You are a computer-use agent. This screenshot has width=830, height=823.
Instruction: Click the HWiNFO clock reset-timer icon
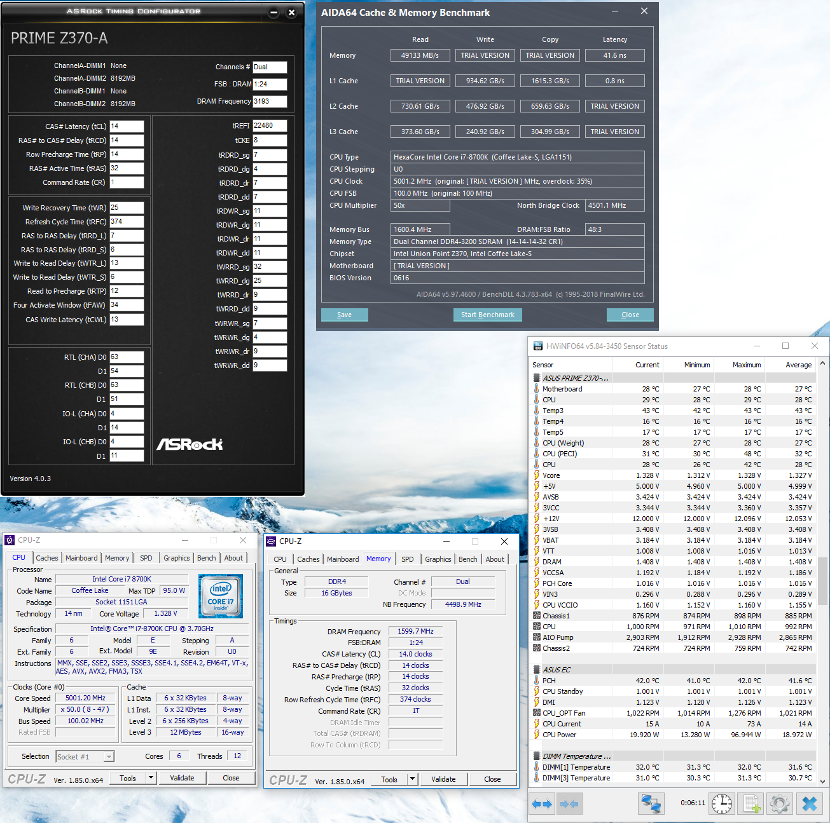point(721,804)
